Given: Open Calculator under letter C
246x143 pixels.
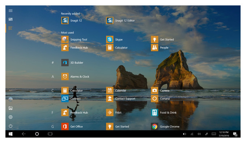Looking at the screenshot, I should tap(72, 90).
